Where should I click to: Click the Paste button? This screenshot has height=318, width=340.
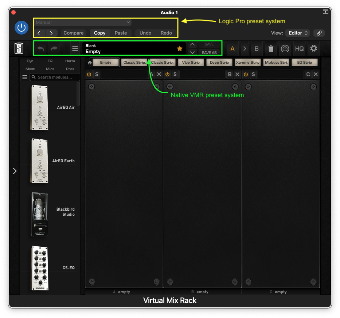point(121,33)
